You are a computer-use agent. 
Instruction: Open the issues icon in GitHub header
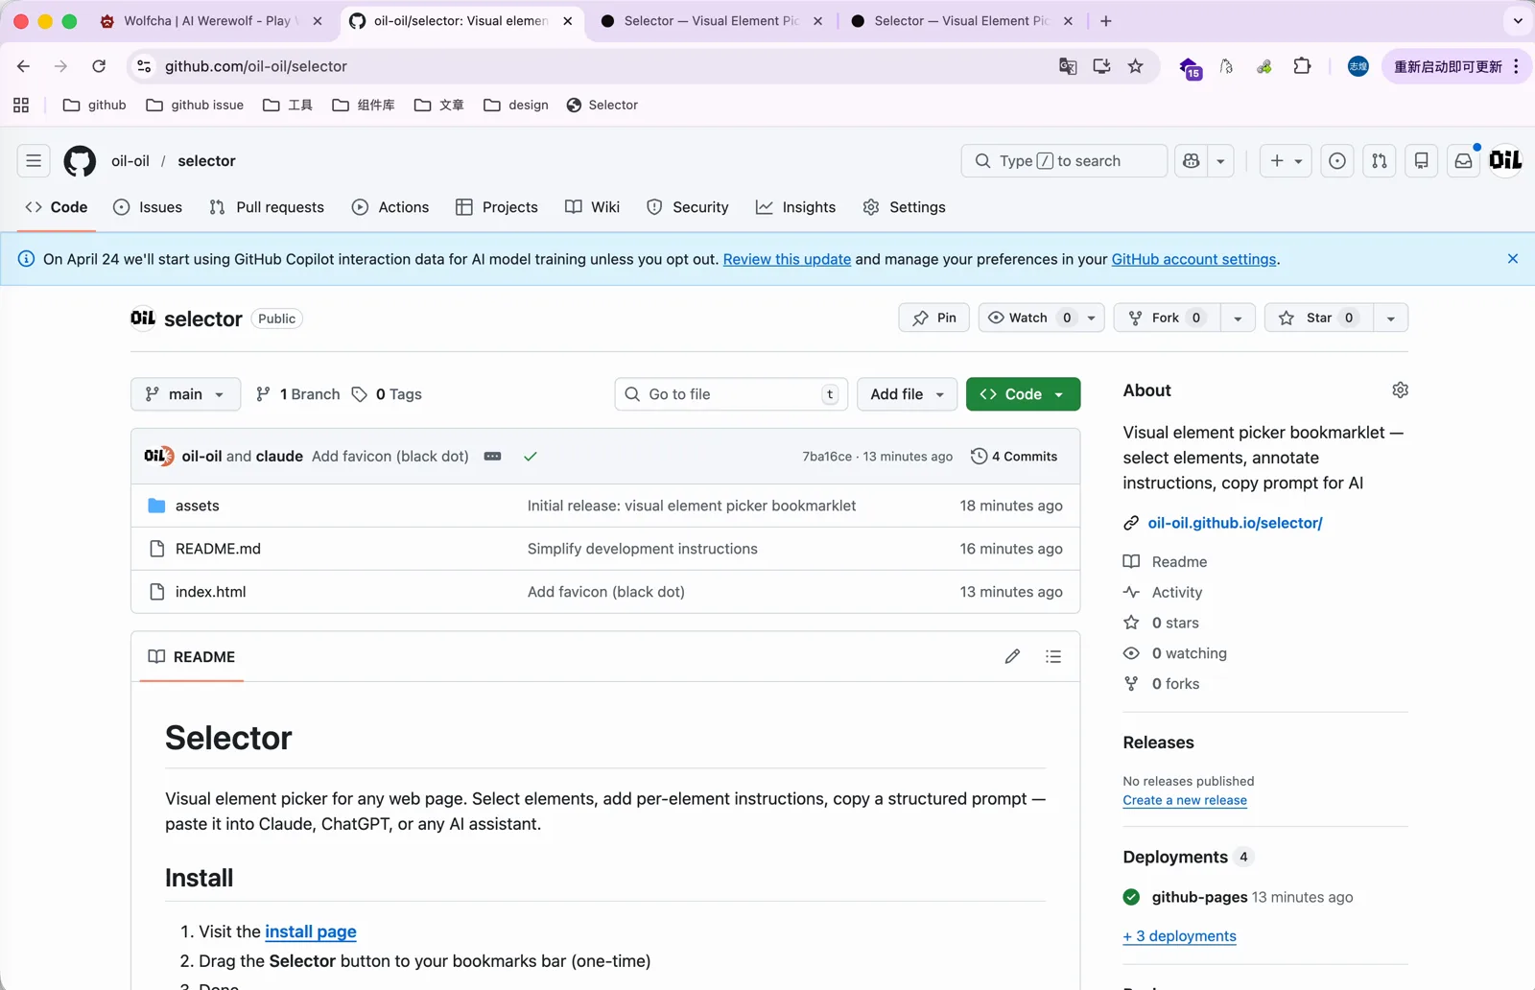(x=1337, y=161)
